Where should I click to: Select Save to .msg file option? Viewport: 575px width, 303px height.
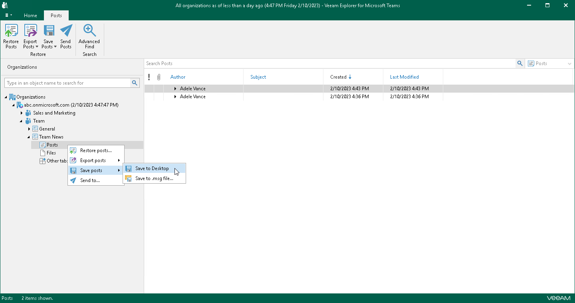(x=154, y=178)
